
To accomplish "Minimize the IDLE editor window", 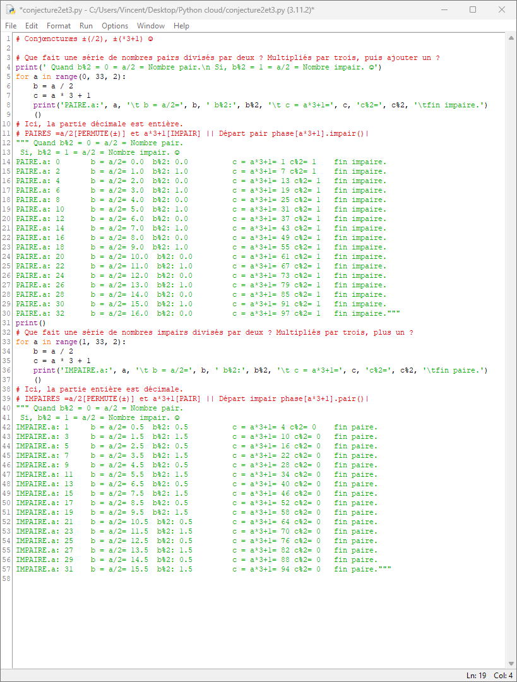I will coord(444,9).
